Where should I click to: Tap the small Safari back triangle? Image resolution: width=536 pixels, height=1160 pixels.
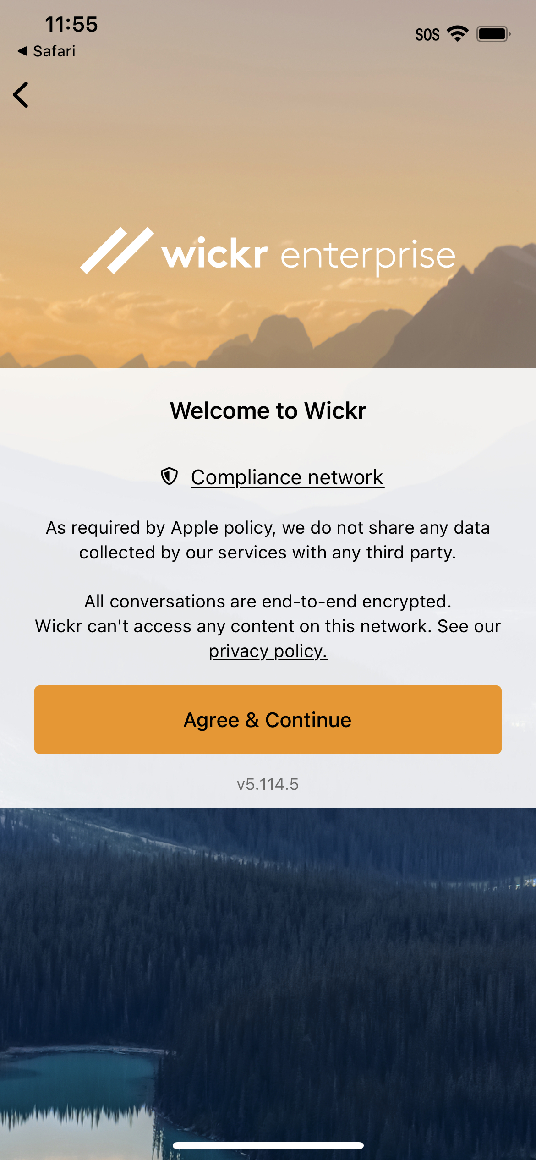point(22,51)
